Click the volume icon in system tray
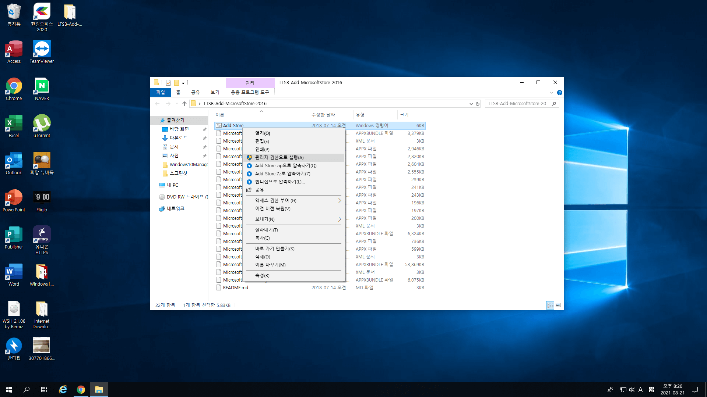 click(632, 390)
